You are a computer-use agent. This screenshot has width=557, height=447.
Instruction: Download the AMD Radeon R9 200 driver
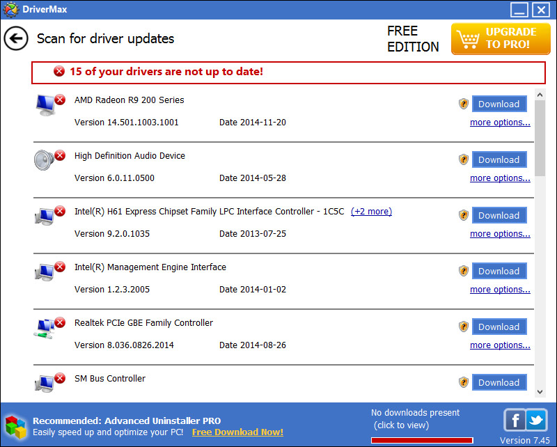click(499, 103)
